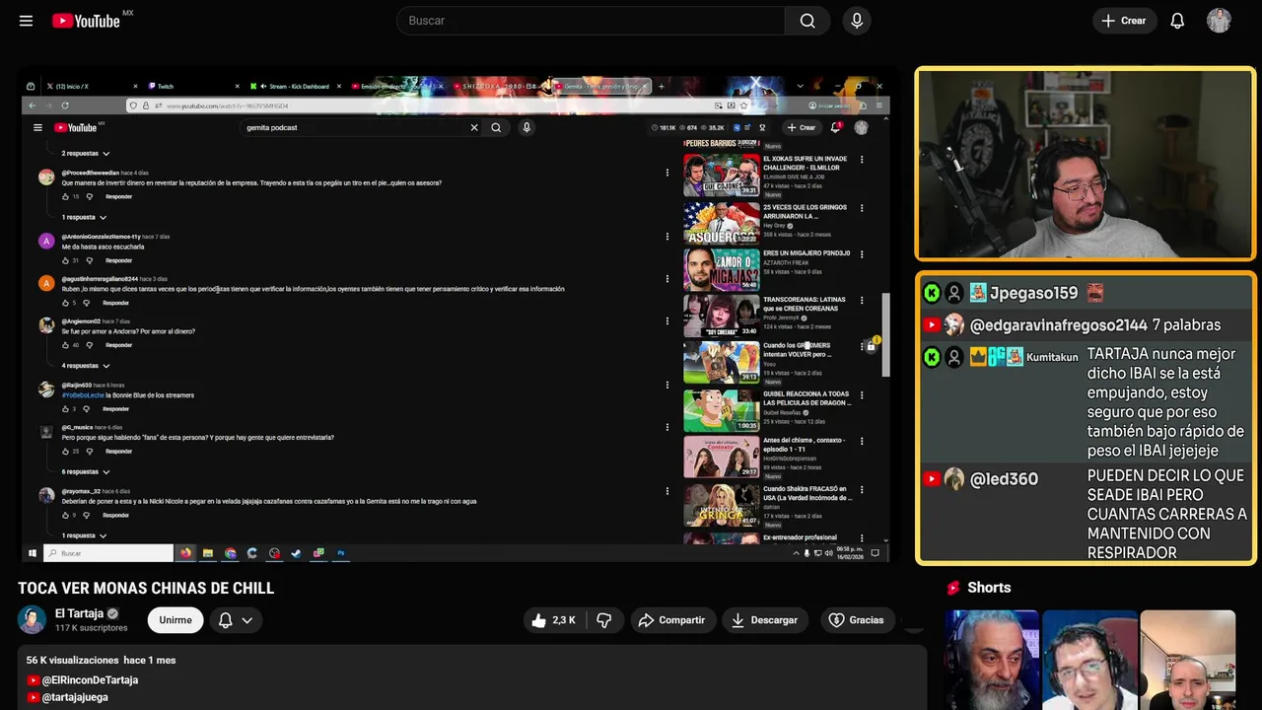Open the first Shorts thumbnail with bearded man
Screen dimensions: 1262x710
coord(992,660)
